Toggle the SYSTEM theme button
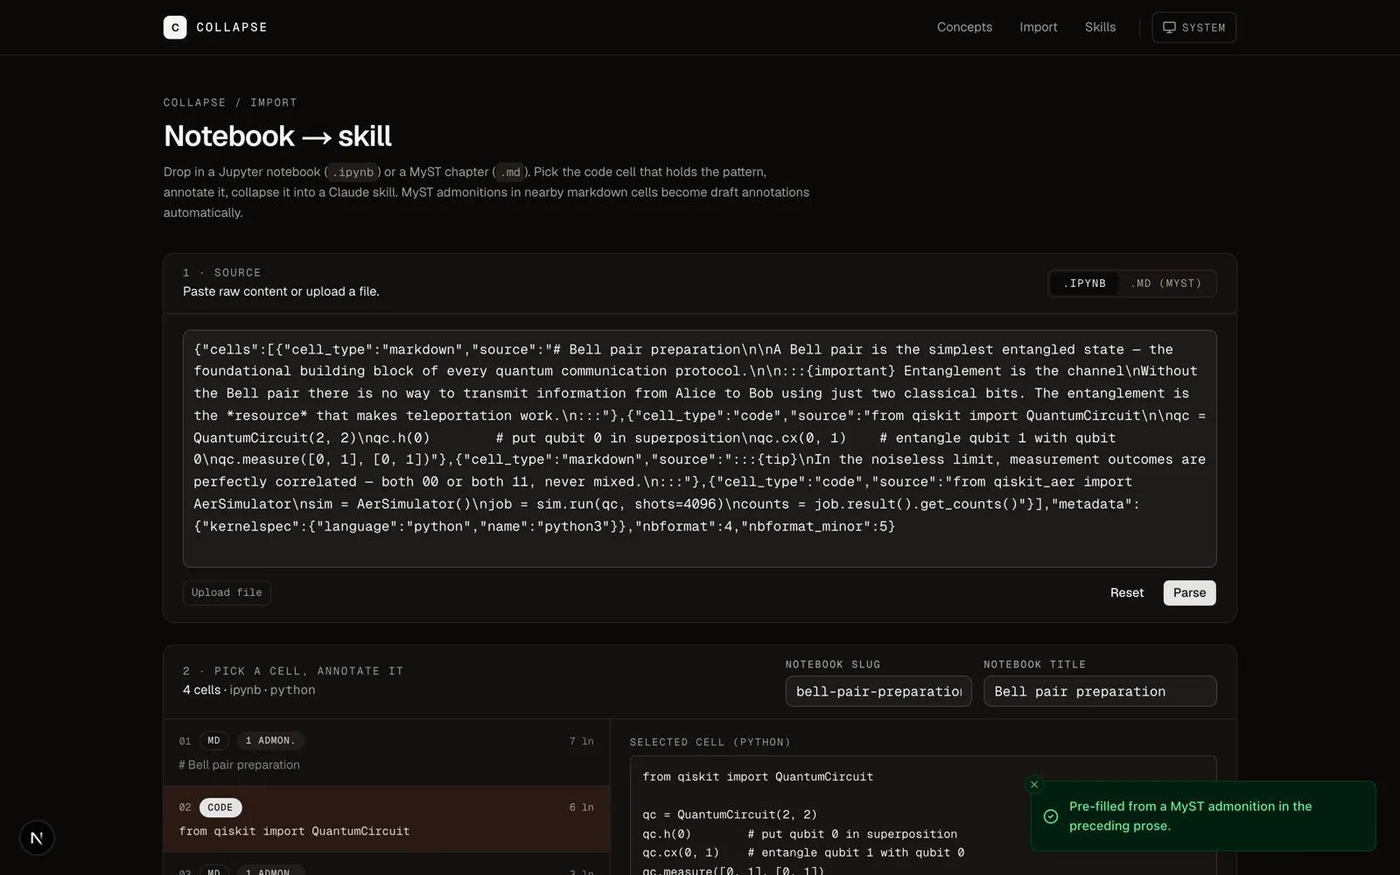The height and width of the screenshot is (875, 1400). click(1193, 27)
